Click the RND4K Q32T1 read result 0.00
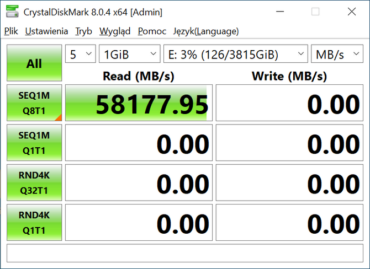 139,182
